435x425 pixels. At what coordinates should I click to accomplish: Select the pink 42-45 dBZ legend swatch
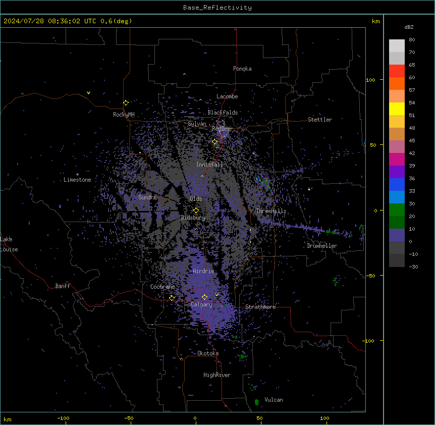click(397, 147)
